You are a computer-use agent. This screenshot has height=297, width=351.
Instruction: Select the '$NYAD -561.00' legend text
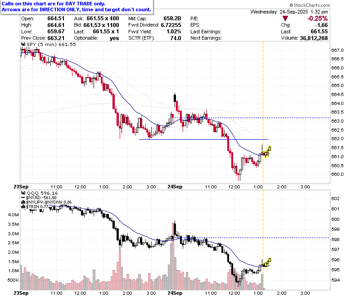click(41, 198)
